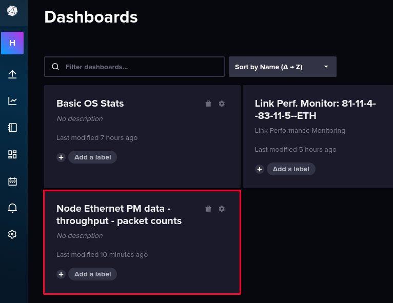Open Notebooks from the sidebar
The width and height of the screenshot is (393, 303).
tap(12, 128)
